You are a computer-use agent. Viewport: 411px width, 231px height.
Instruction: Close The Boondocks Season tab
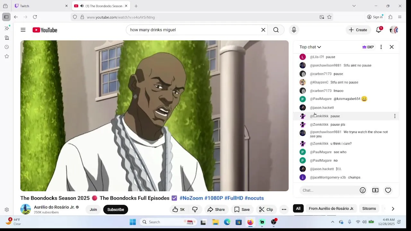tap(126, 6)
